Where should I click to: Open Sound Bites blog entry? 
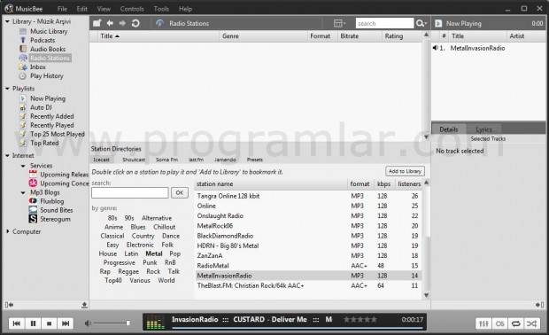tap(57, 210)
